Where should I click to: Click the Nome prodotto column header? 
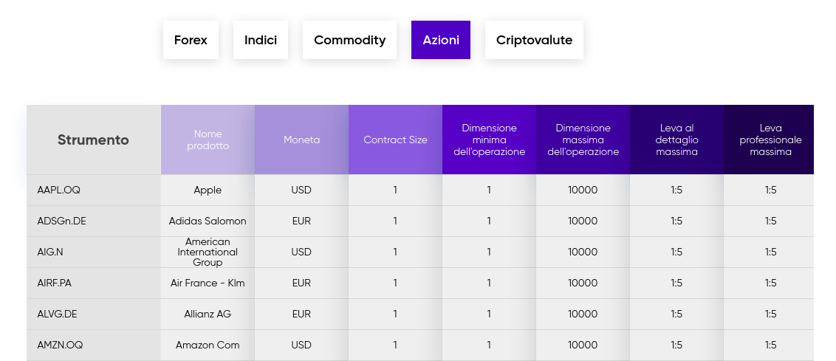pos(208,140)
